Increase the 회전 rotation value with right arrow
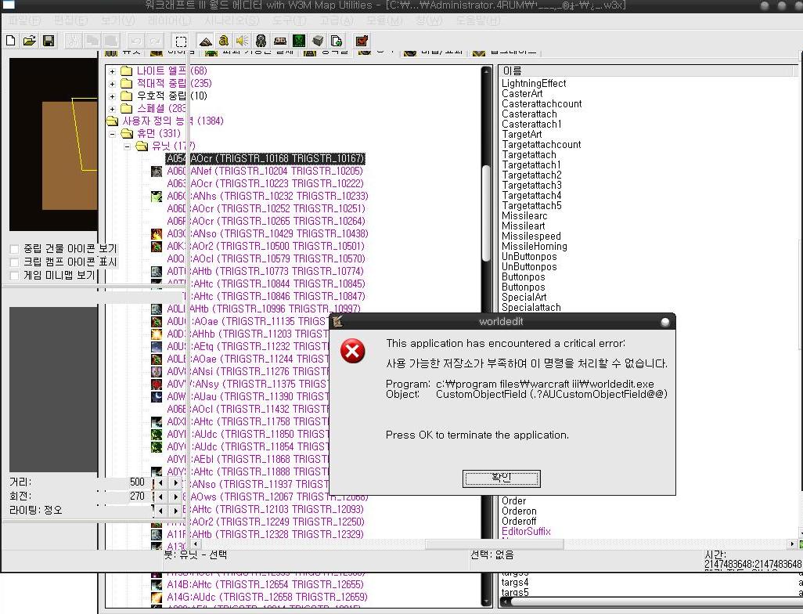803x614 pixels. pyautogui.click(x=175, y=497)
